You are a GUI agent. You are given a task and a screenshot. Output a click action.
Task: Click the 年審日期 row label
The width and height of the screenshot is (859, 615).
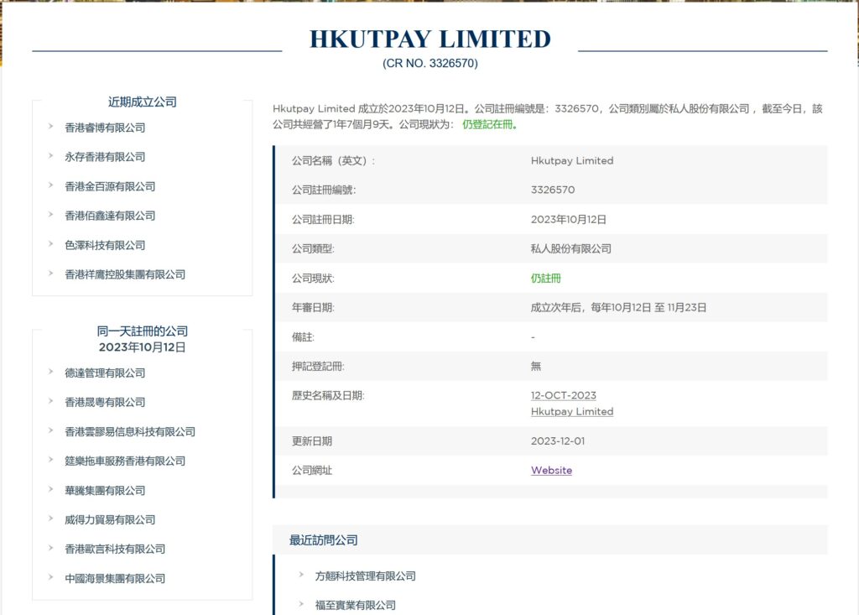click(x=313, y=307)
